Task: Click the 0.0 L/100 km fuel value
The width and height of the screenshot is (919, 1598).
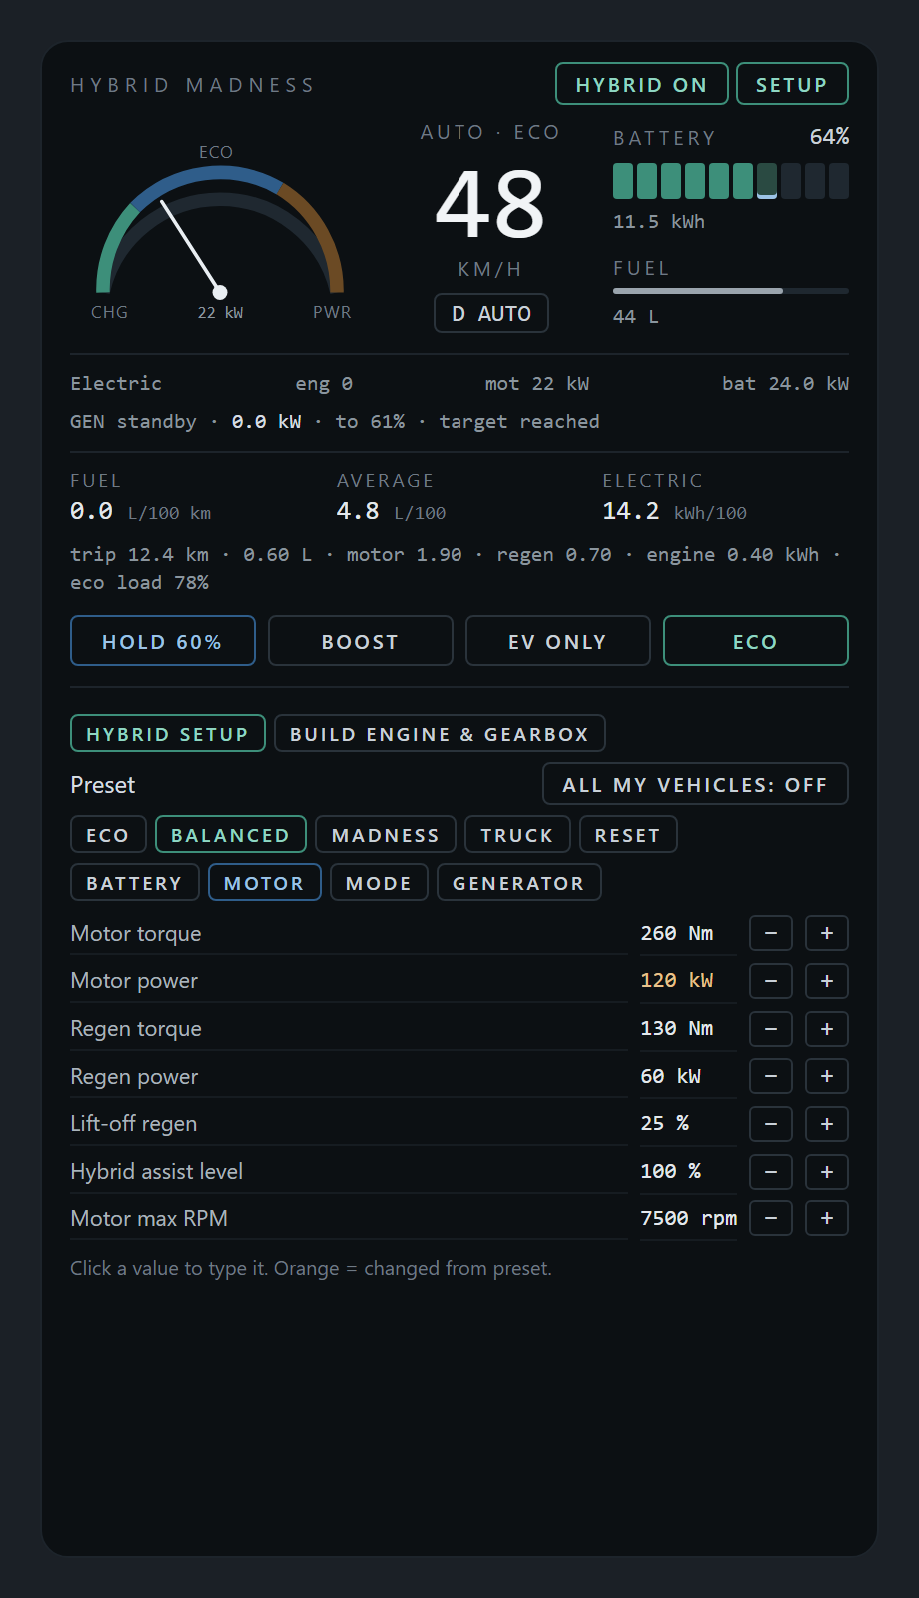Action: [x=141, y=512]
